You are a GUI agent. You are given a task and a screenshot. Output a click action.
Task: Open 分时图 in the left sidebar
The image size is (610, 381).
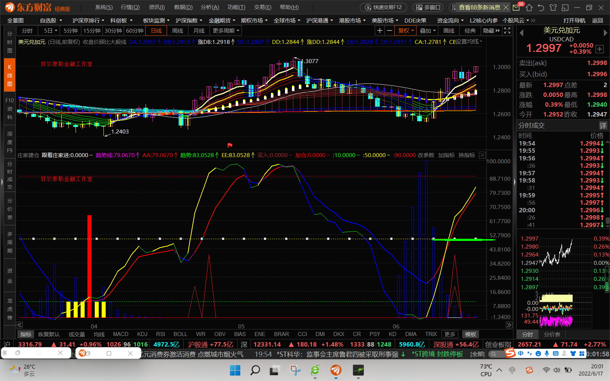tap(9, 42)
